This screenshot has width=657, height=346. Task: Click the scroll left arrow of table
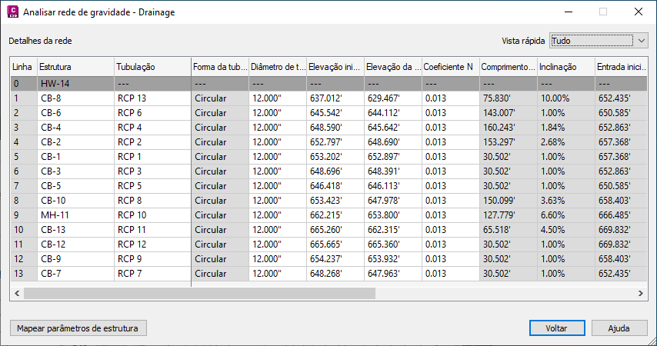(x=15, y=293)
